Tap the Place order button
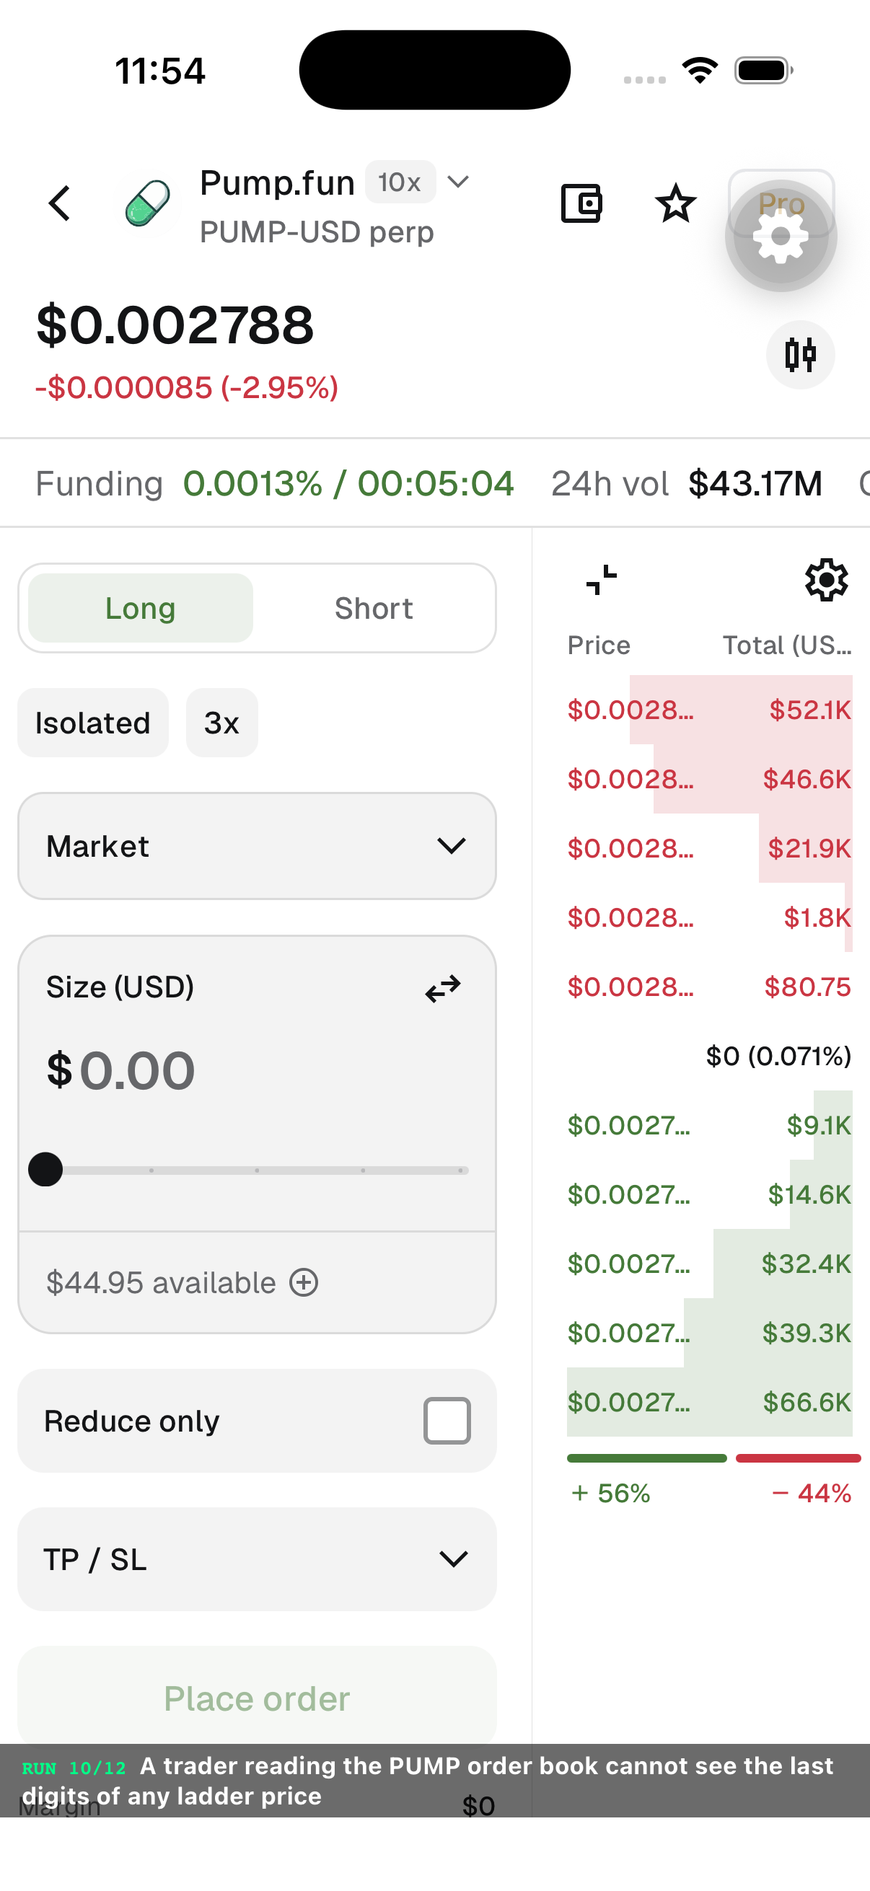Viewport: 870px width, 1891px height. pos(257,1698)
